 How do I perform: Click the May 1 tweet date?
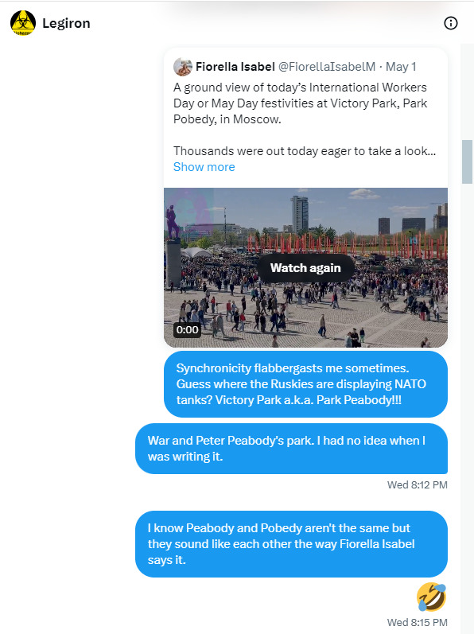tap(401, 67)
